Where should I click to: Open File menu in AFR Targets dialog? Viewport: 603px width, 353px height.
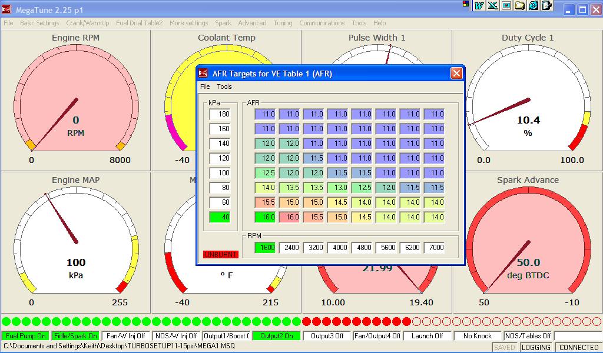pyautogui.click(x=205, y=86)
